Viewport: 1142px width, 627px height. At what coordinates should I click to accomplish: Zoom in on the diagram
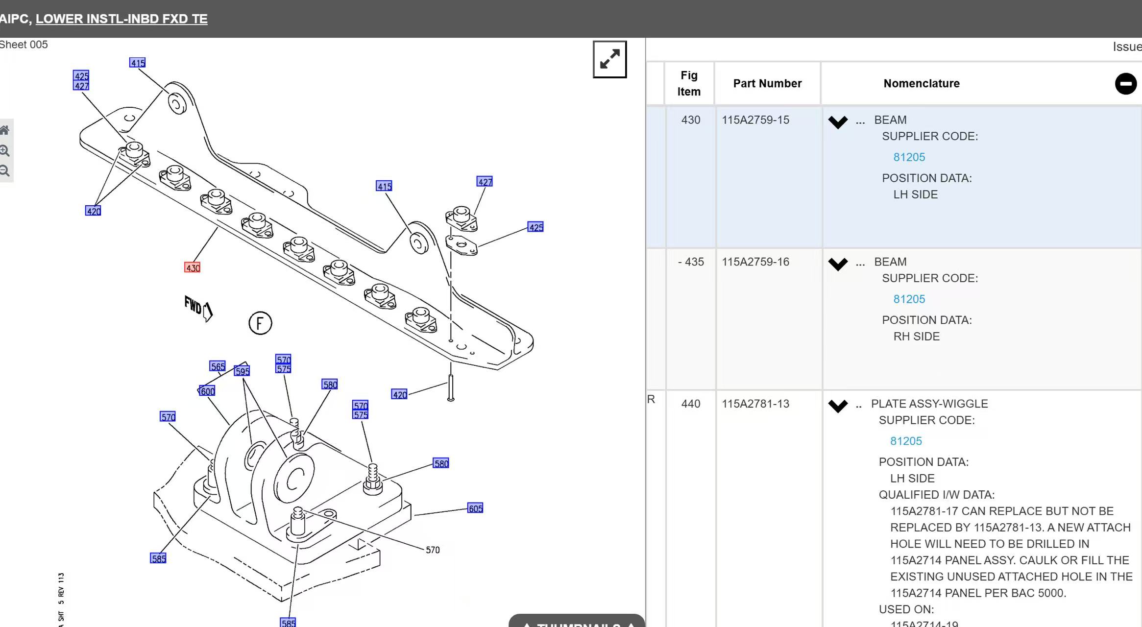pos(4,151)
